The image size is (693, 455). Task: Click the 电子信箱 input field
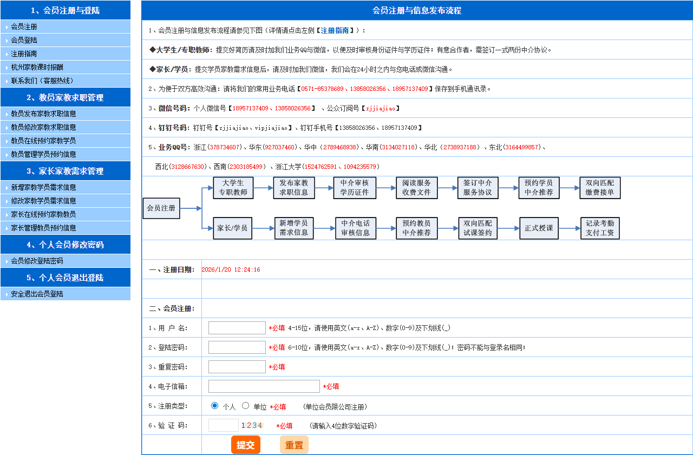coord(264,386)
